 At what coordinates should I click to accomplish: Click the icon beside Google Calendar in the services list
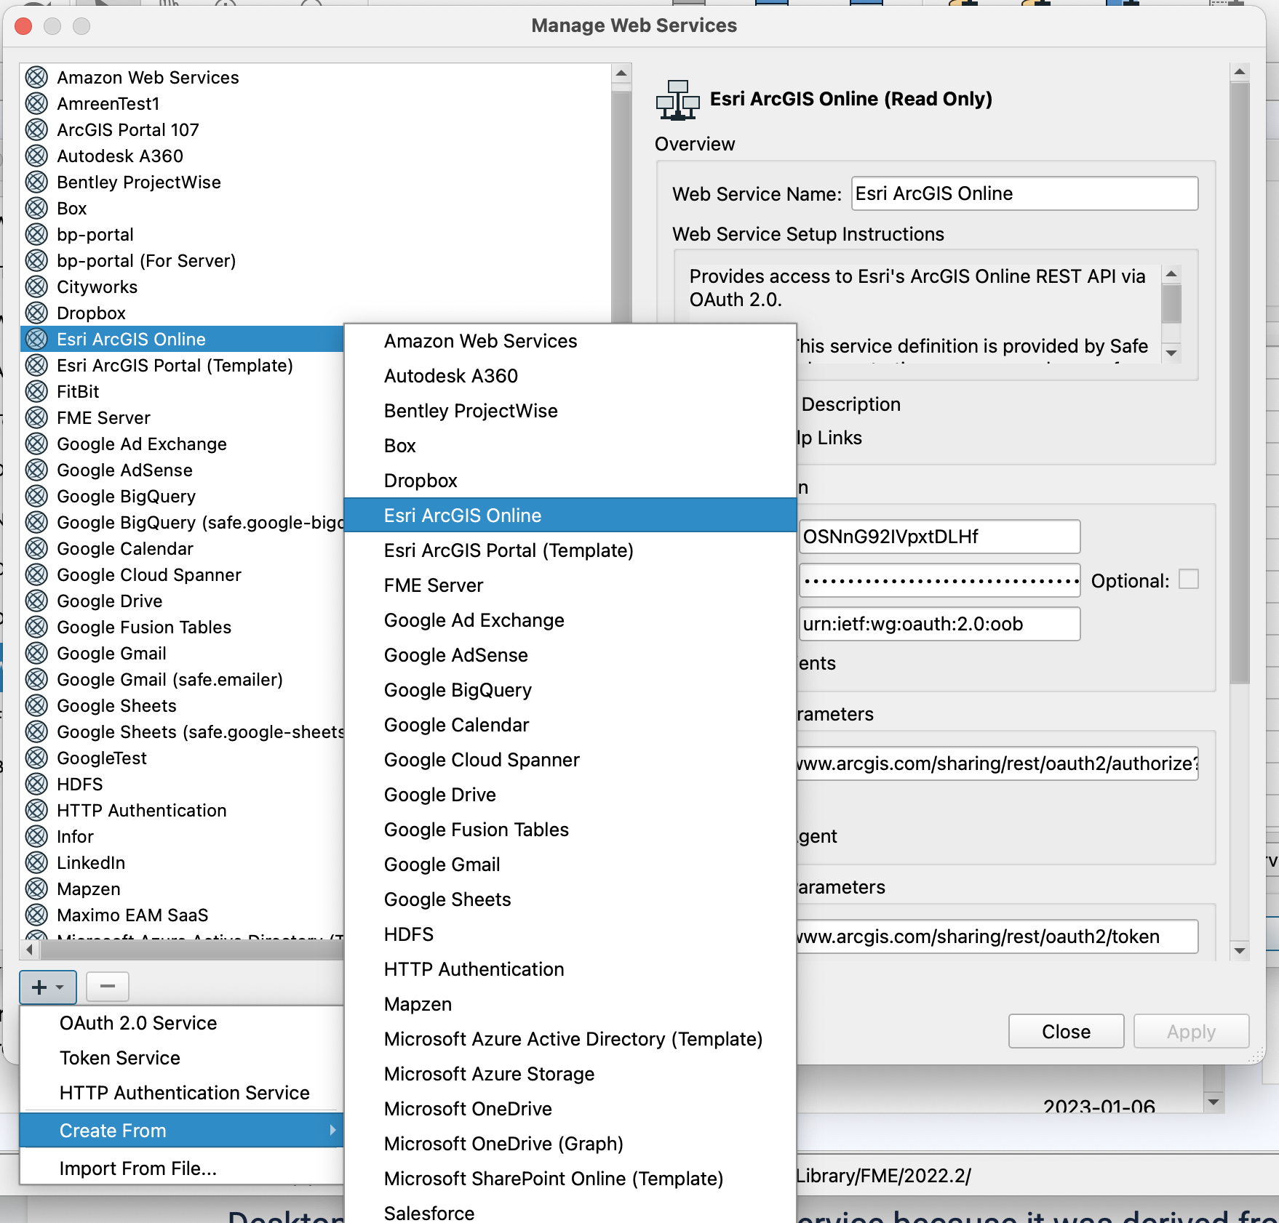point(36,548)
